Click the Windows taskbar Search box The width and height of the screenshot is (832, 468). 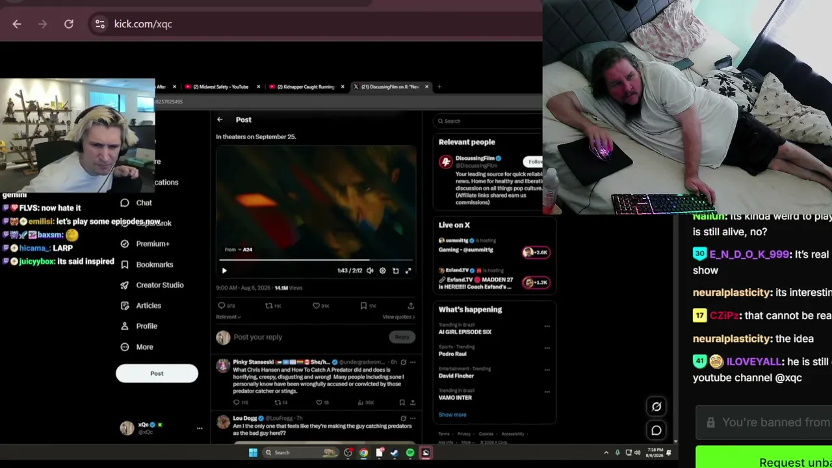(x=302, y=452)
